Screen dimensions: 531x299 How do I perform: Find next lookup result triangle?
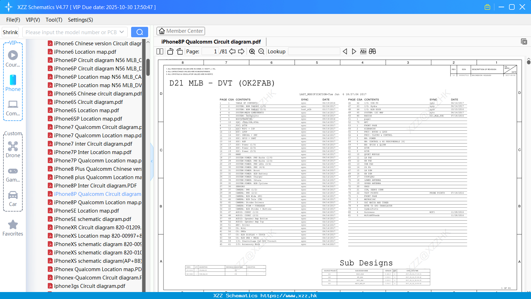pos(354,52)
